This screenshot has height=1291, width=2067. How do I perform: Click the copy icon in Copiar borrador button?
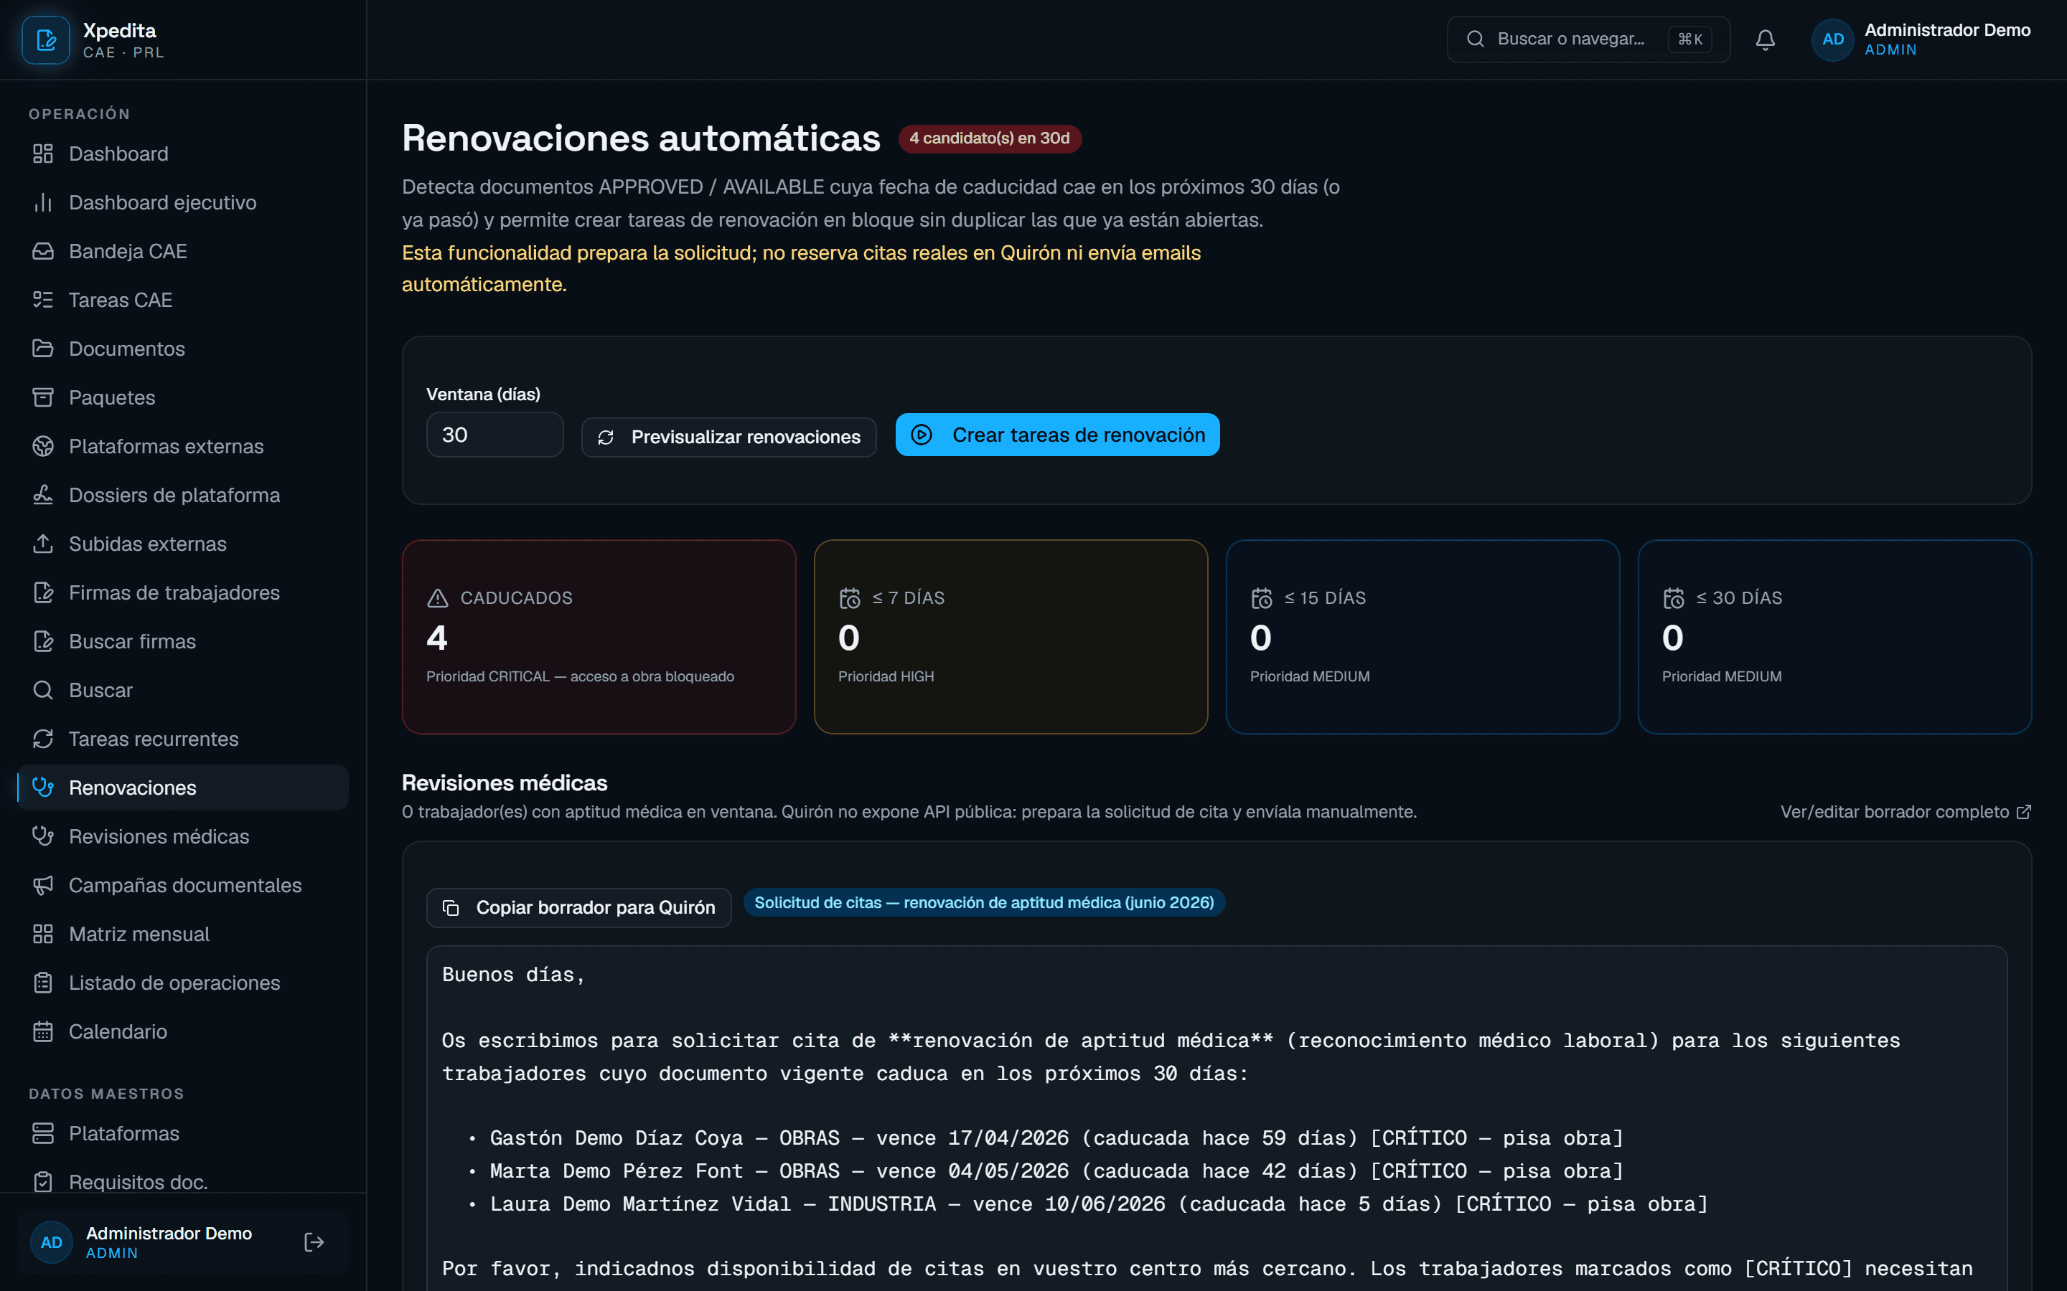pos(451,907)
